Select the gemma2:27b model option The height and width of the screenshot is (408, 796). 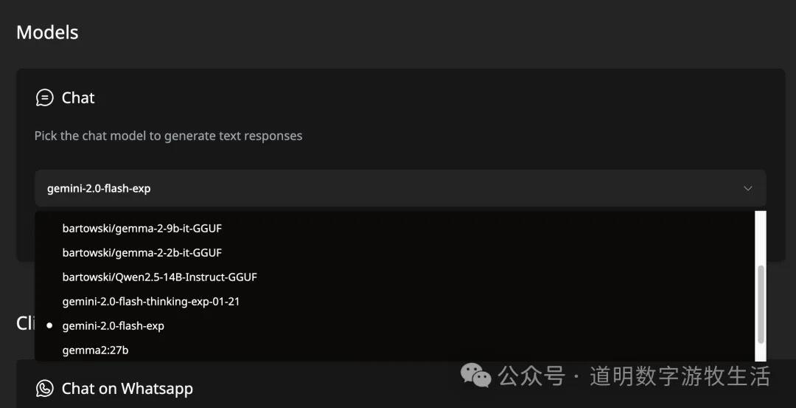(x=95, y=350)
